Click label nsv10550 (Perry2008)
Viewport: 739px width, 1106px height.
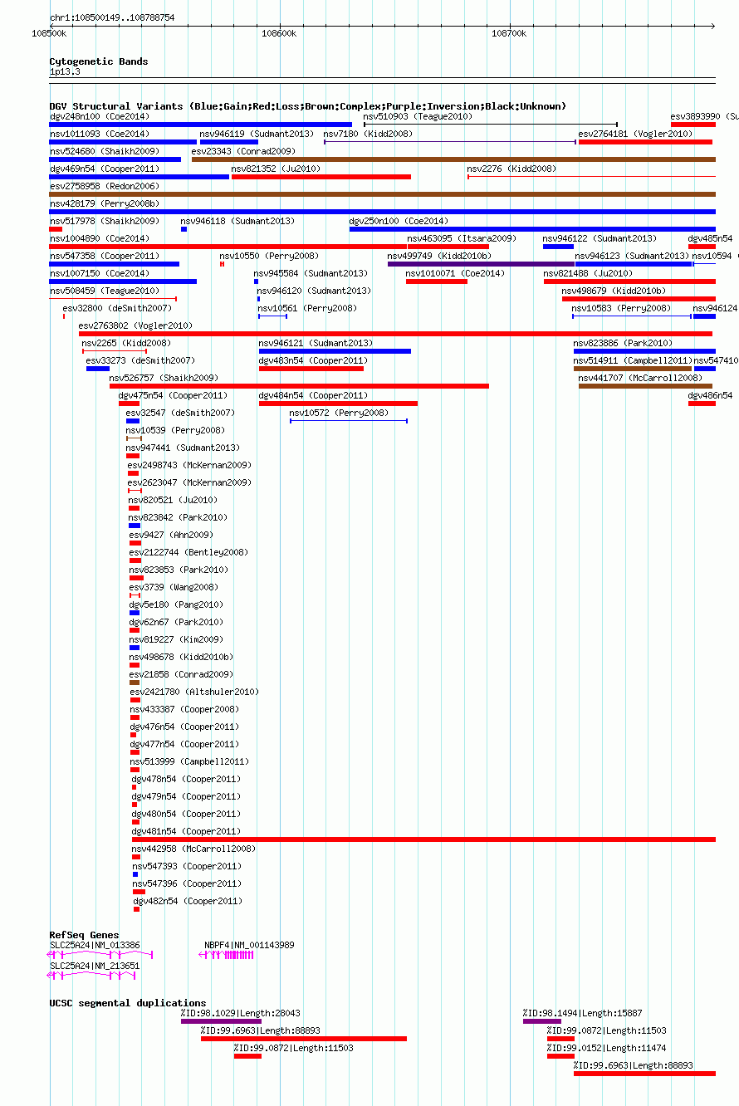(x=269, y=256)
